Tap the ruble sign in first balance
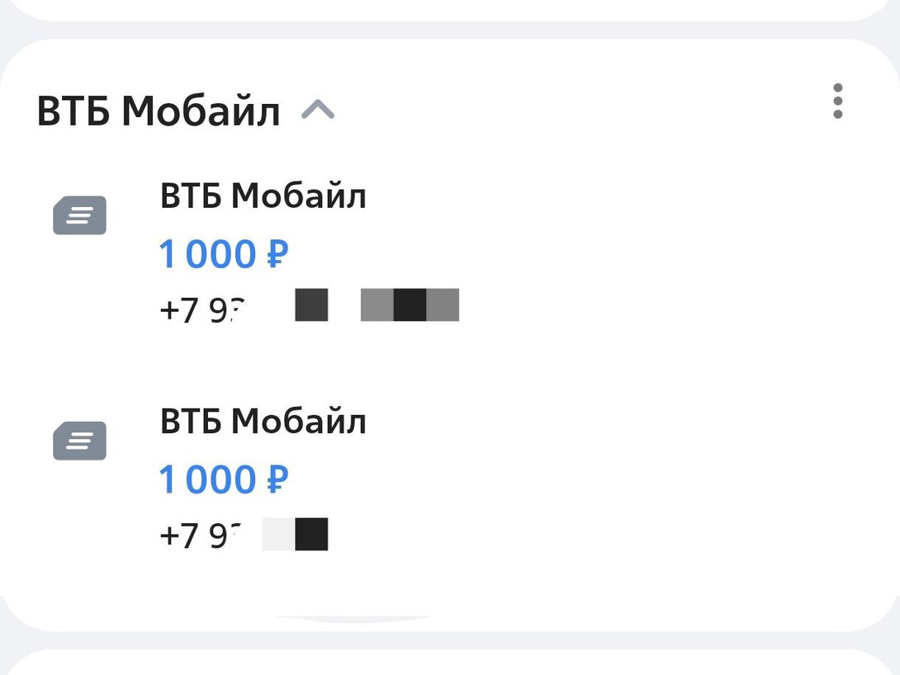 point(277,254)
